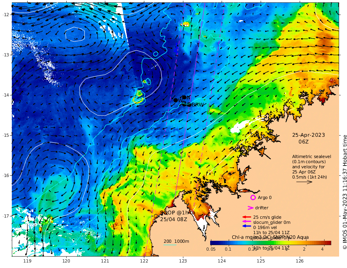Click longitude tick label 119
This screenshot has height=268, width=347.
(27, 261)
